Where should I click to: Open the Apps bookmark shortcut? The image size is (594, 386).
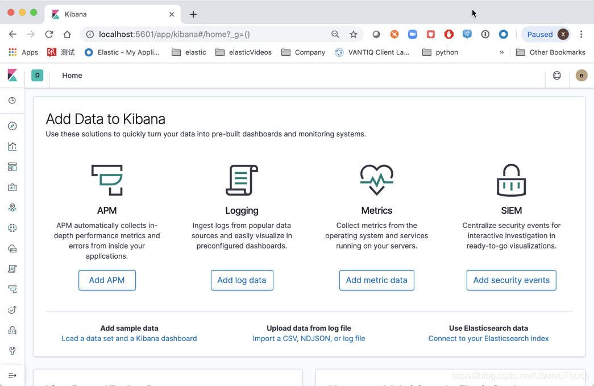tap(23, 52)
